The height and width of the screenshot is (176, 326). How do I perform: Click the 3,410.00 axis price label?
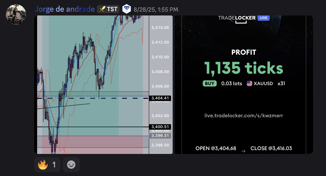[160, 57]
